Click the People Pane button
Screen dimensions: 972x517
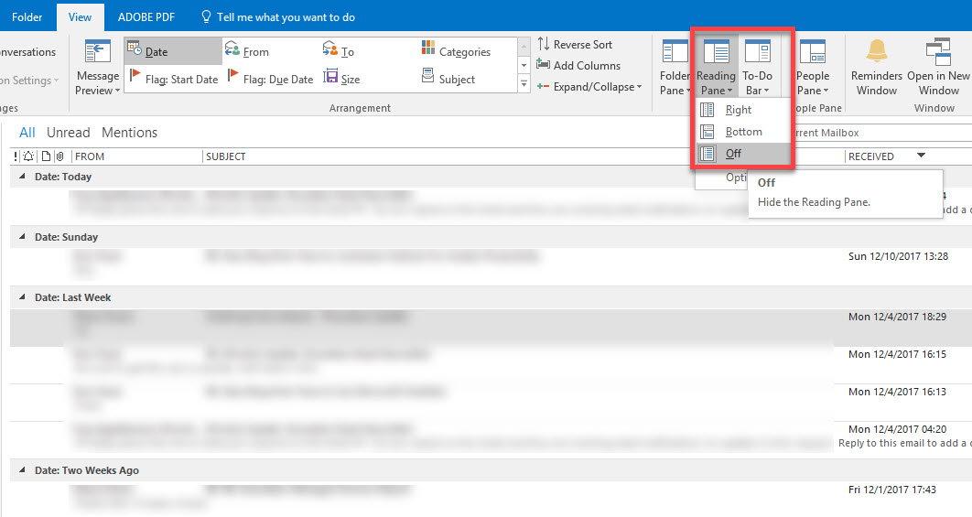pyautogui.click(x=812, y=69)
